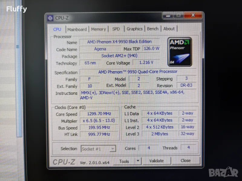Click the Validate button
Screen dimensions: 242x181
click(156, 161)
